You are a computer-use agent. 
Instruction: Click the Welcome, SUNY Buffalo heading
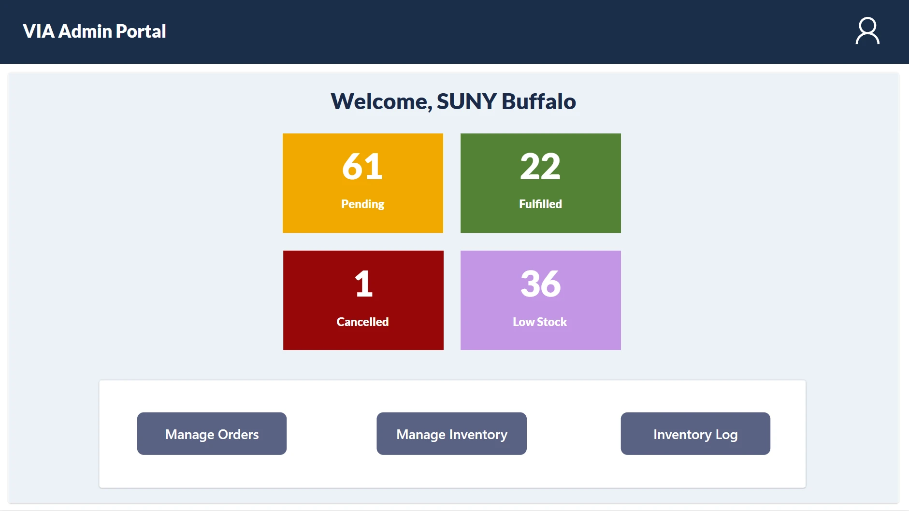(453, 101)
